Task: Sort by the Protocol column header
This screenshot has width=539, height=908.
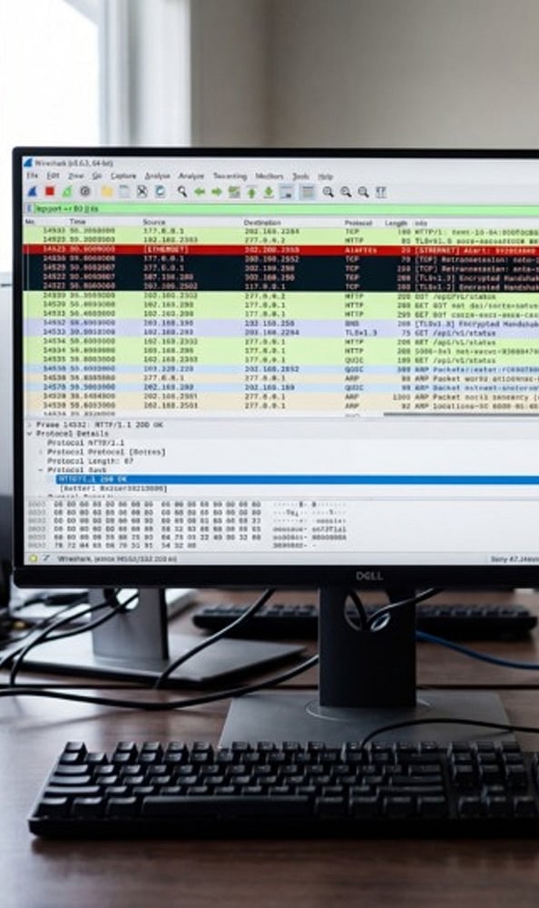Action: click(x=358, y=222)
